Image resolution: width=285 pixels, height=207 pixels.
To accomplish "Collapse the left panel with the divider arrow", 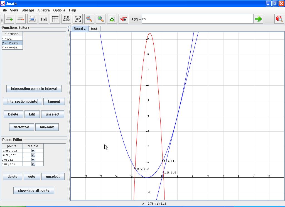I will 69,27.
